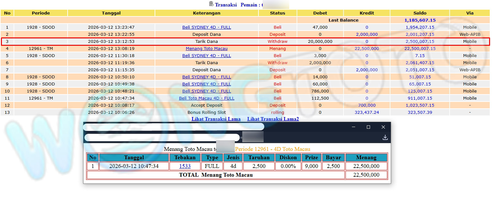Viewport: 492px width, 197px height.
Task: Open Beli SYDNEY 4D link dated 10:49:38
Action: [x=206, y=84]
